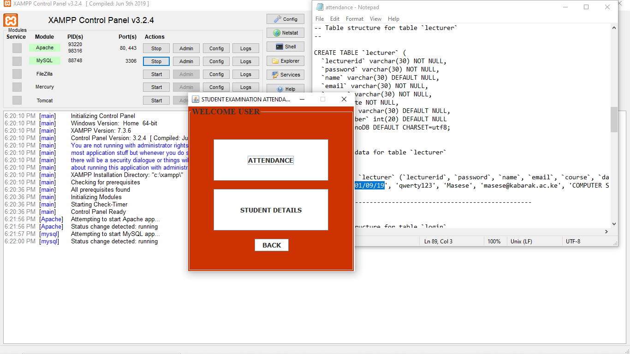Select STUDENT DETAILS in the attendance app
This screenshot has width=630, height=354.
coord(270,210)
